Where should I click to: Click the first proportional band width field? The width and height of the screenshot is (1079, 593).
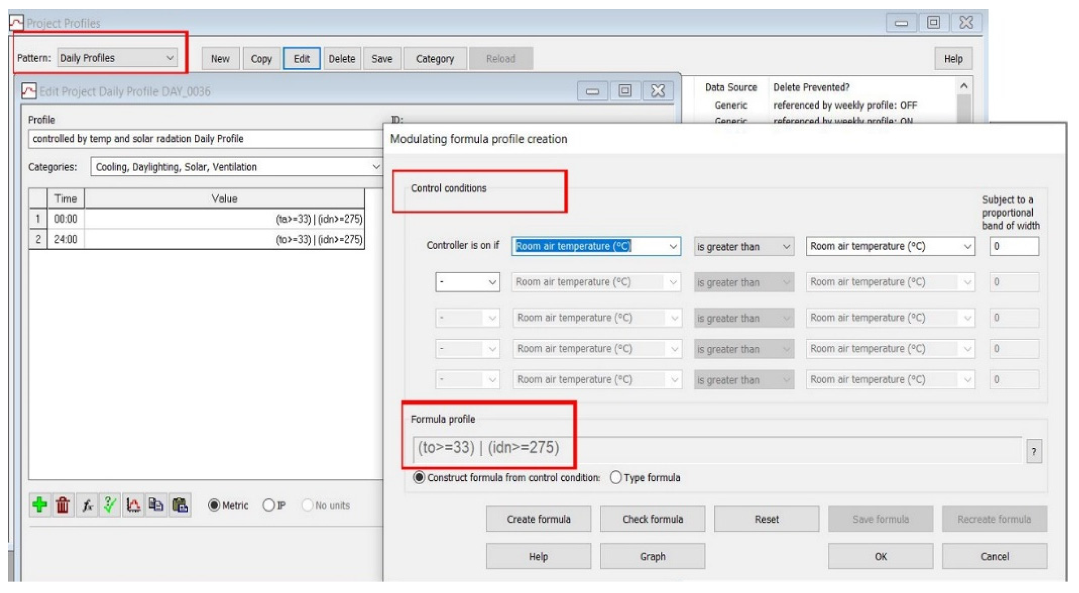click(1014, 247)
